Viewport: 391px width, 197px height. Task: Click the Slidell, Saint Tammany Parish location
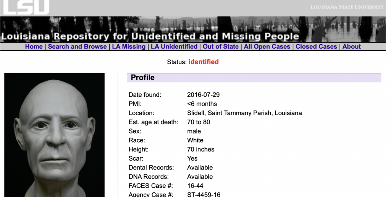244,113
